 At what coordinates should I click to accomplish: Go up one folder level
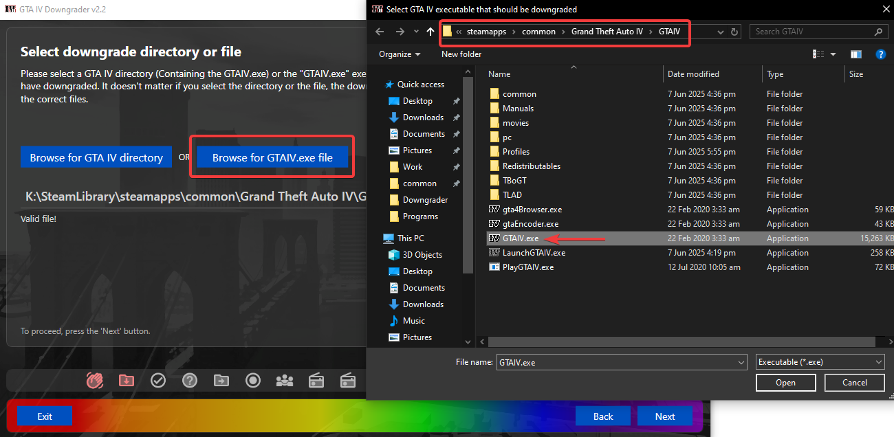pyautogui.click(x=430, y=32)
